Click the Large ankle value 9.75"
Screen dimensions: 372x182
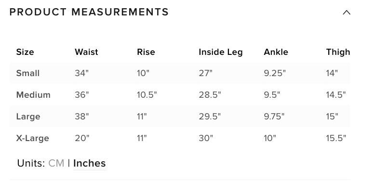coord(274,117)
